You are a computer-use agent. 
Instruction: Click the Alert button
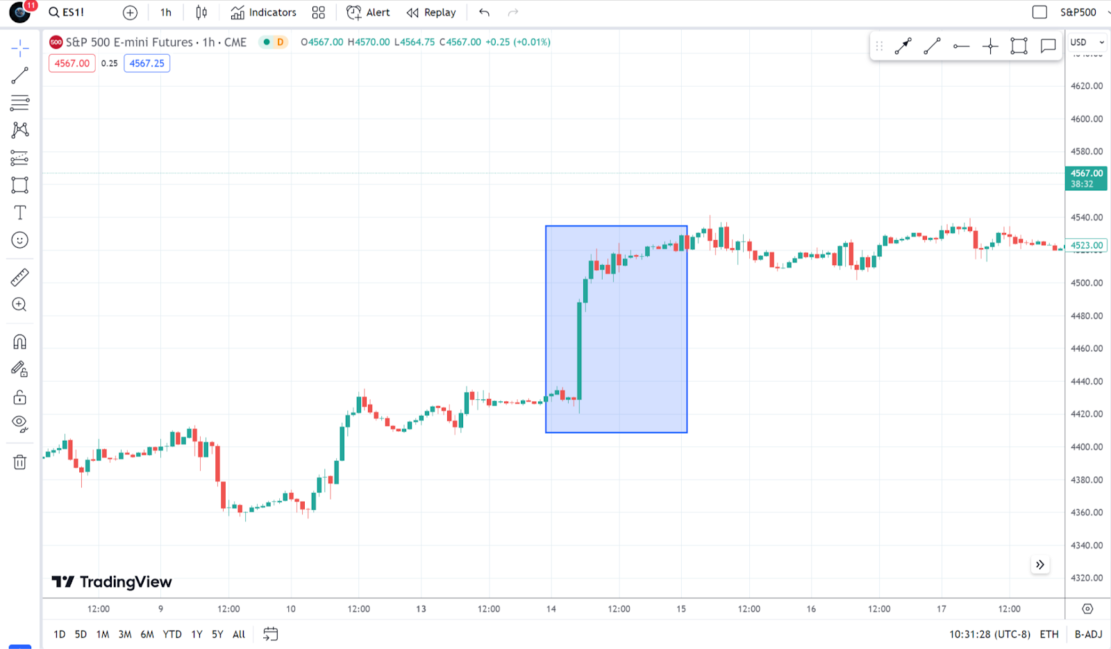368,12
